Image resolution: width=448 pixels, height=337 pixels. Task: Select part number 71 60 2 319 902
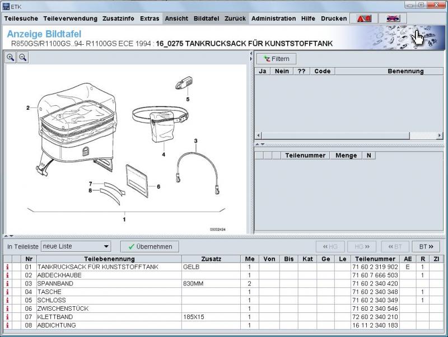pos(375,267)
